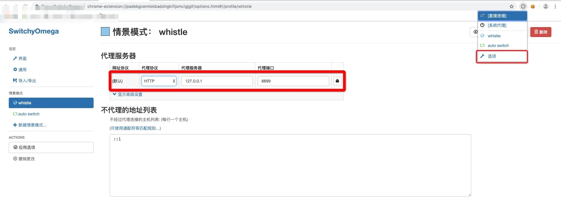Click the 代理端口 column header
Image resolution: width=561 pixels, height=211 pixels.
266,68
